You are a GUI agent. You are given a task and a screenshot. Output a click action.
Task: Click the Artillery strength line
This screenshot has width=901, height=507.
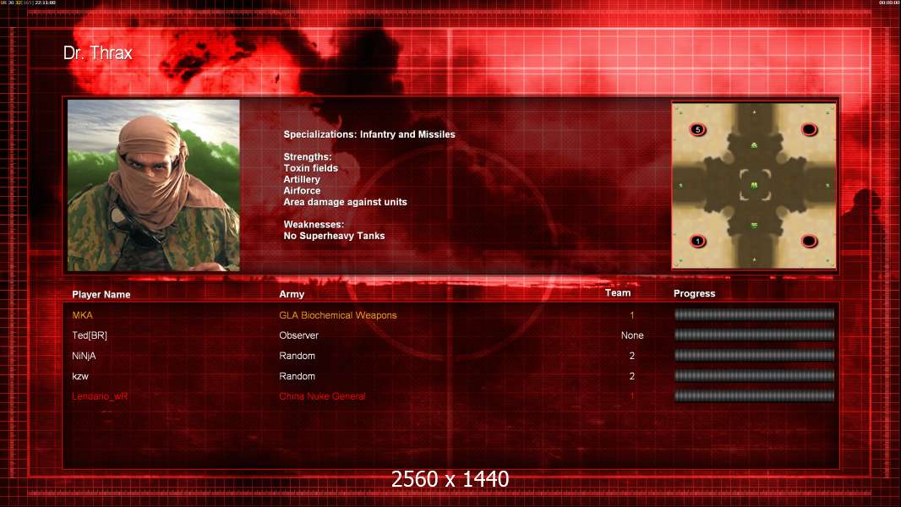point(302,180)
